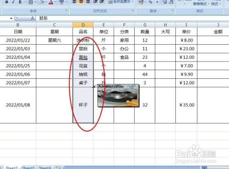Image resolution: width=229 pixels, height=169 pixels.
Task: Select cell containing 面包
Action: tap(83, 57)
